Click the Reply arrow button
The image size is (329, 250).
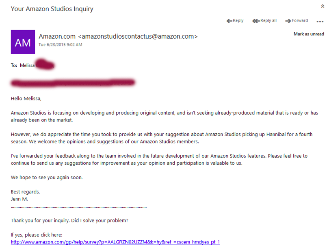pos(235,21)
